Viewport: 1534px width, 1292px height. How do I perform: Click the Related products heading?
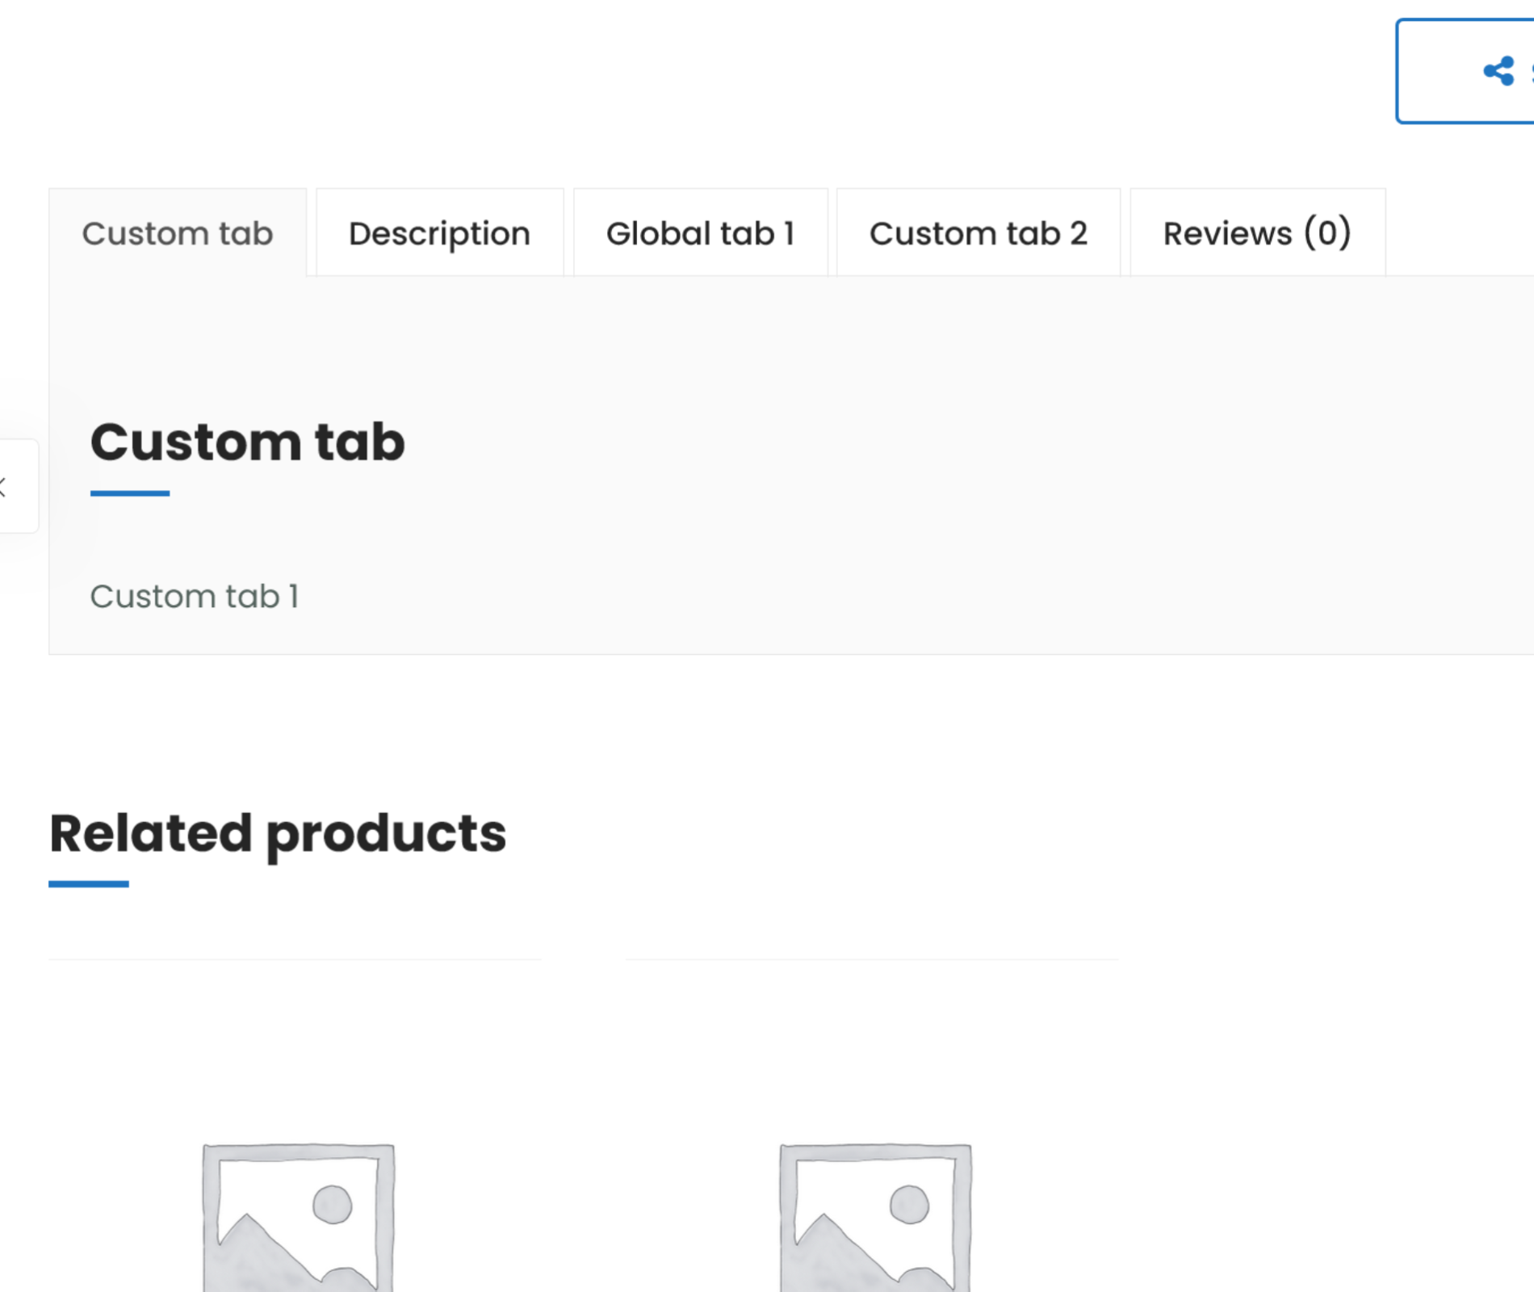point(278,833)
